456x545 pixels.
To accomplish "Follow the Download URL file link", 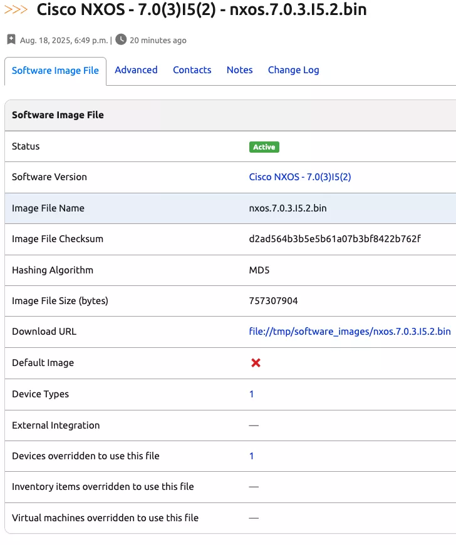I will tap(350, 332).
